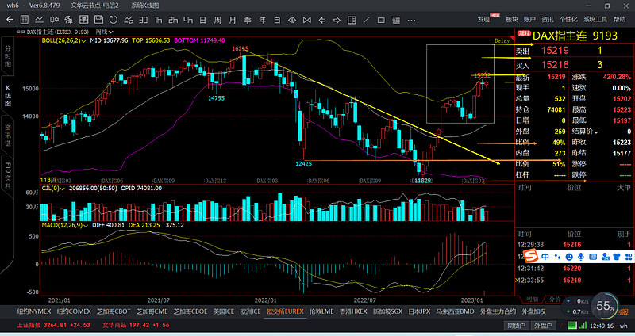Screen dimensions: 635x336
Task: Select the line drawing tool
Action: pos(367,20)
